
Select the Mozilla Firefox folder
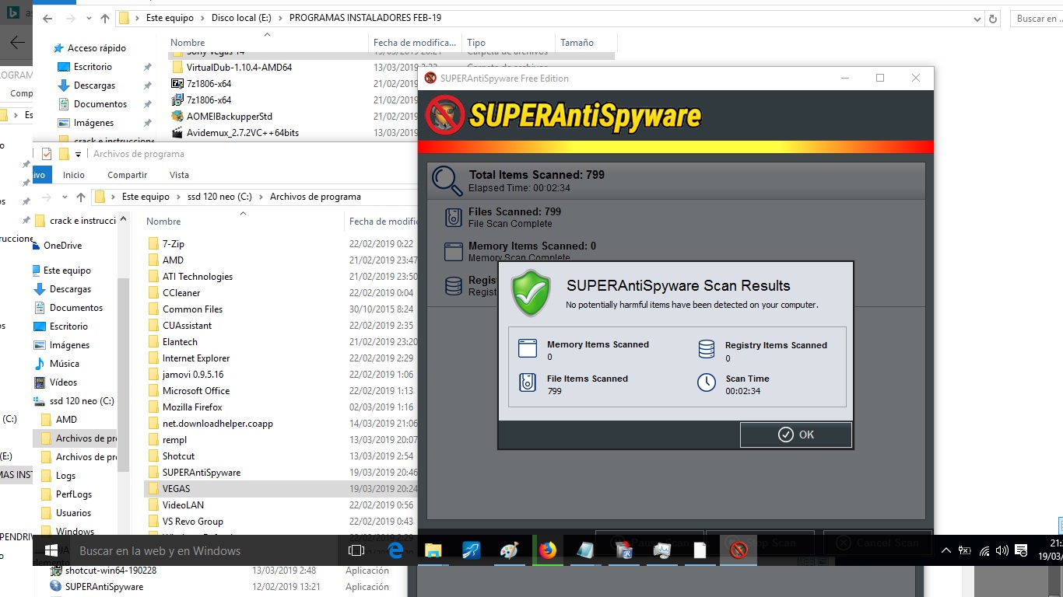(x=192, y=407)
